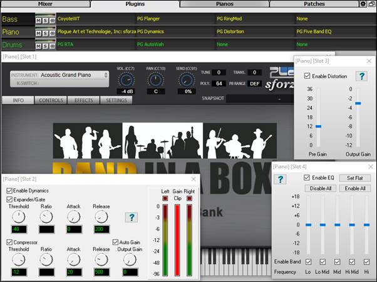The image size is (377, 282).
Task: Click the Left clip indicator light
Action: (165, 198)
